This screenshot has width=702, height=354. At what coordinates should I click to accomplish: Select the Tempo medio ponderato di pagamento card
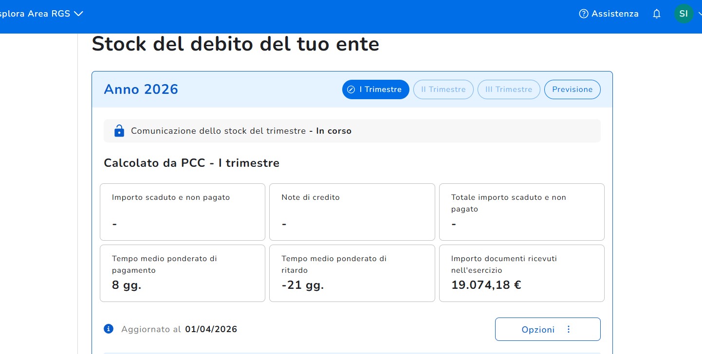(183, 273)
